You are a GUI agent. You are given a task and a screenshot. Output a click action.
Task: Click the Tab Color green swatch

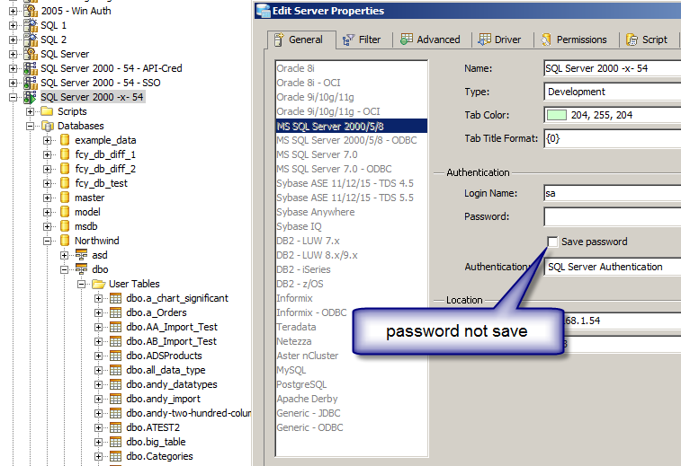coord(556,115)
